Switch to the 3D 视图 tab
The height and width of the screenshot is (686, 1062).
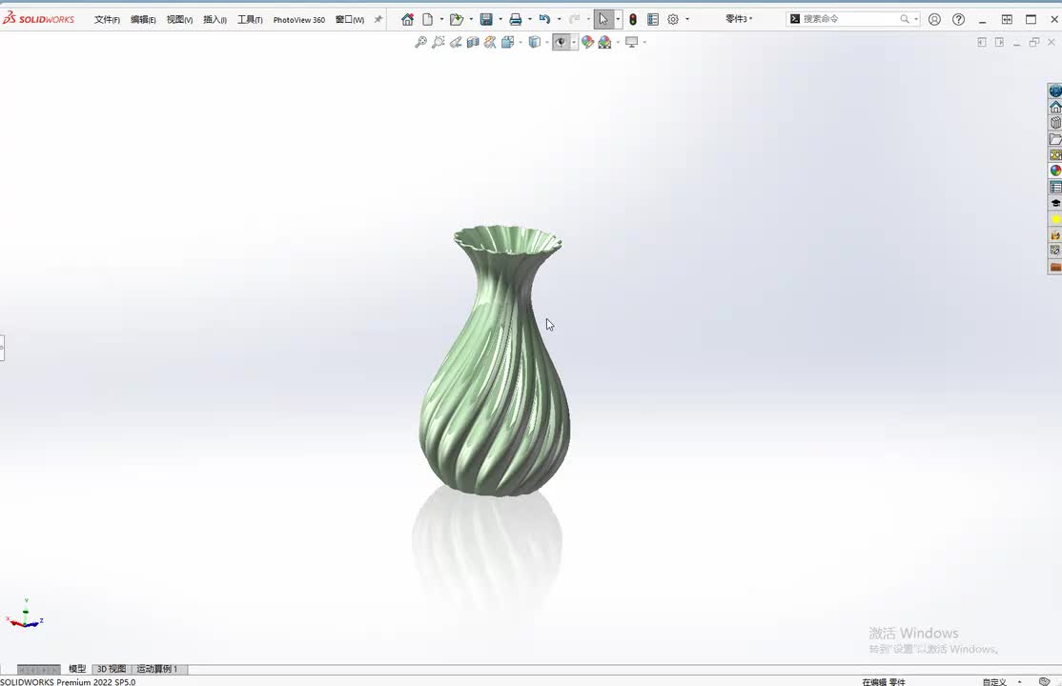[x=112, y=669]
